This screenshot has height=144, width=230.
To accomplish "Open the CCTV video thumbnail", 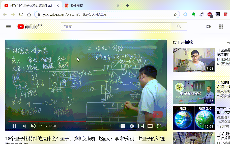I will click(x=194, y=138).
